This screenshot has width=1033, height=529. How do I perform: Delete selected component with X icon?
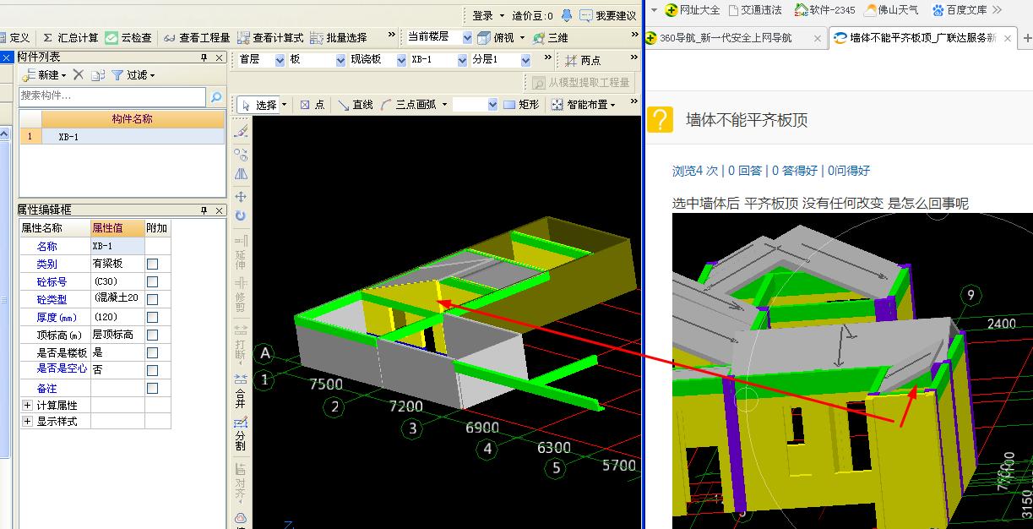point(79,75)
